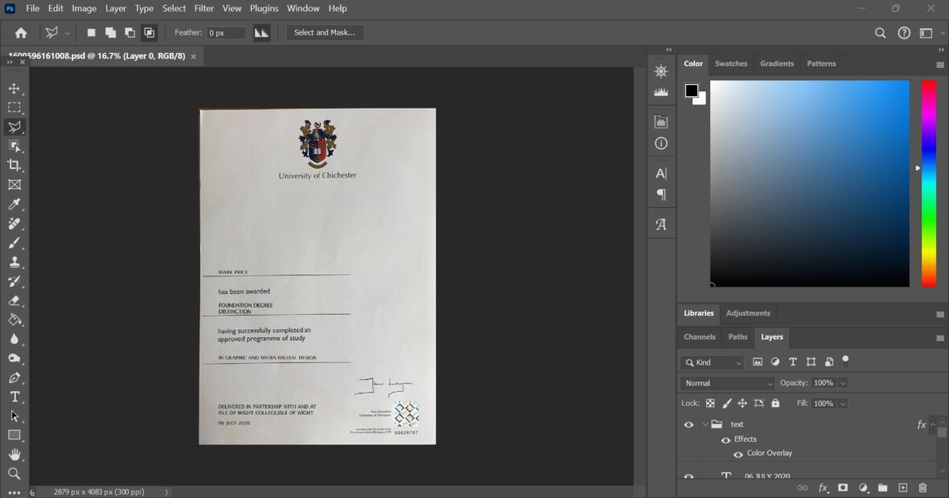
Task: Open the Opacity dropdown arrow
Action: click(x=843, y=383)
